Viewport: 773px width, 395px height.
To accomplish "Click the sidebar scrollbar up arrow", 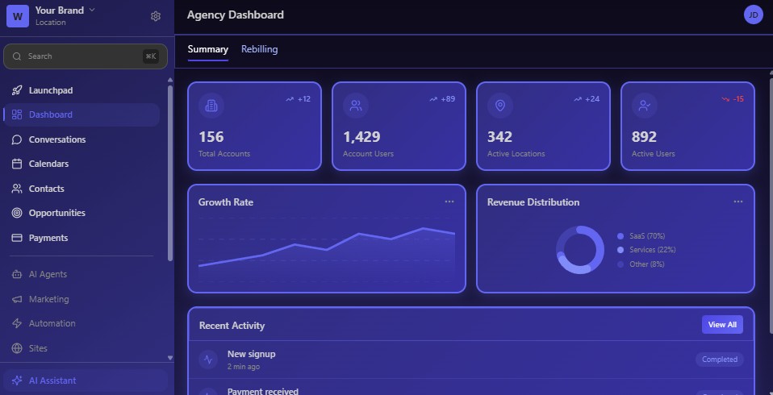I will coord(170,79).
